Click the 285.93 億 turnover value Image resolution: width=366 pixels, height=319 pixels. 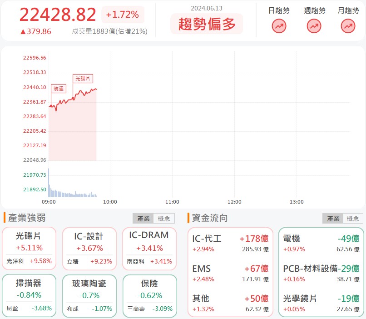click(255, 249)
